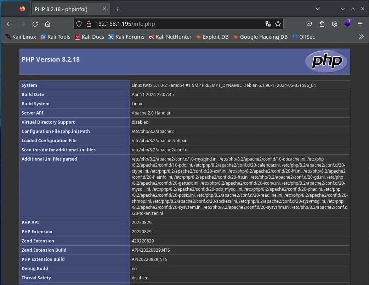
Task: Close the PHP 8.2.18 phpinfo() tab
Action: (104, 9)
